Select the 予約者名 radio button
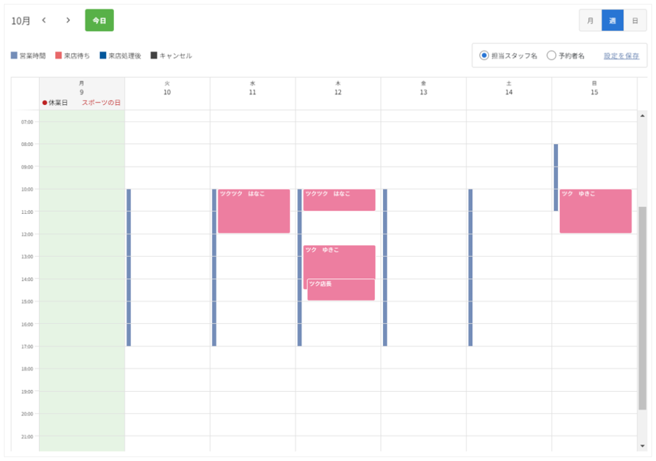The height and width of the screenshot is (461, 656). [x=552, y=55]
